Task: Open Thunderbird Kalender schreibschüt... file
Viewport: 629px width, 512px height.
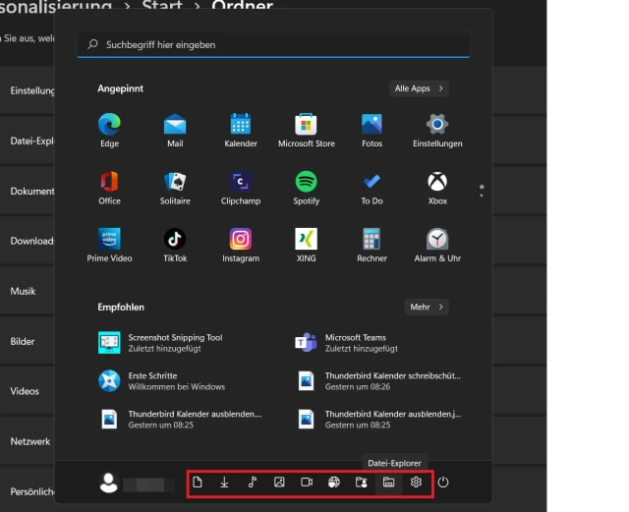Action: click(377, 380)
